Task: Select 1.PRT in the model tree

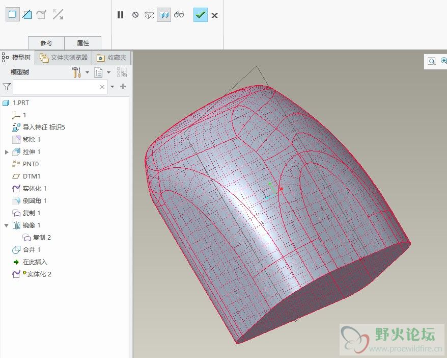Action: pos(21,103)
